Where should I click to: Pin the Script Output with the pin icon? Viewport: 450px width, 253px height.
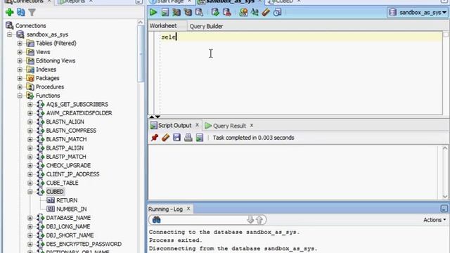[155, 138]
